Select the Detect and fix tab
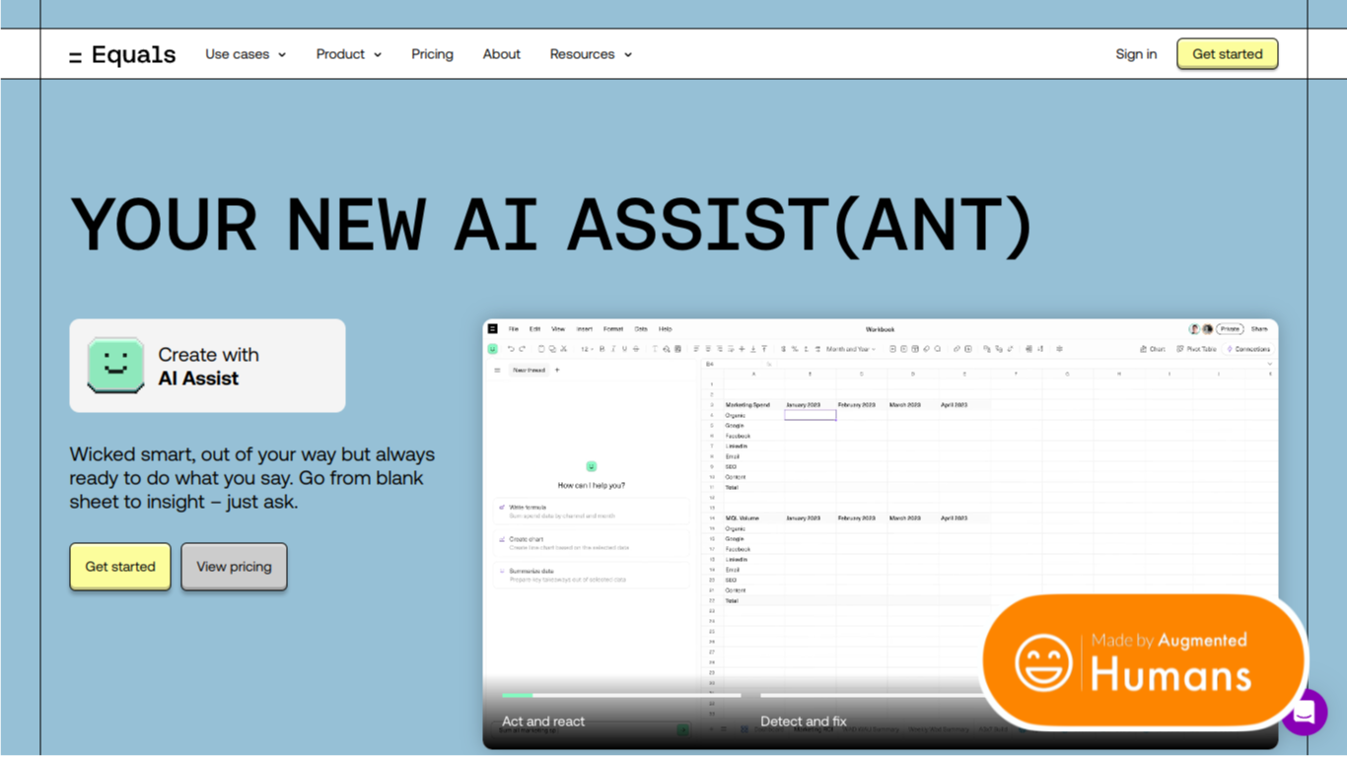 (804, 722)
